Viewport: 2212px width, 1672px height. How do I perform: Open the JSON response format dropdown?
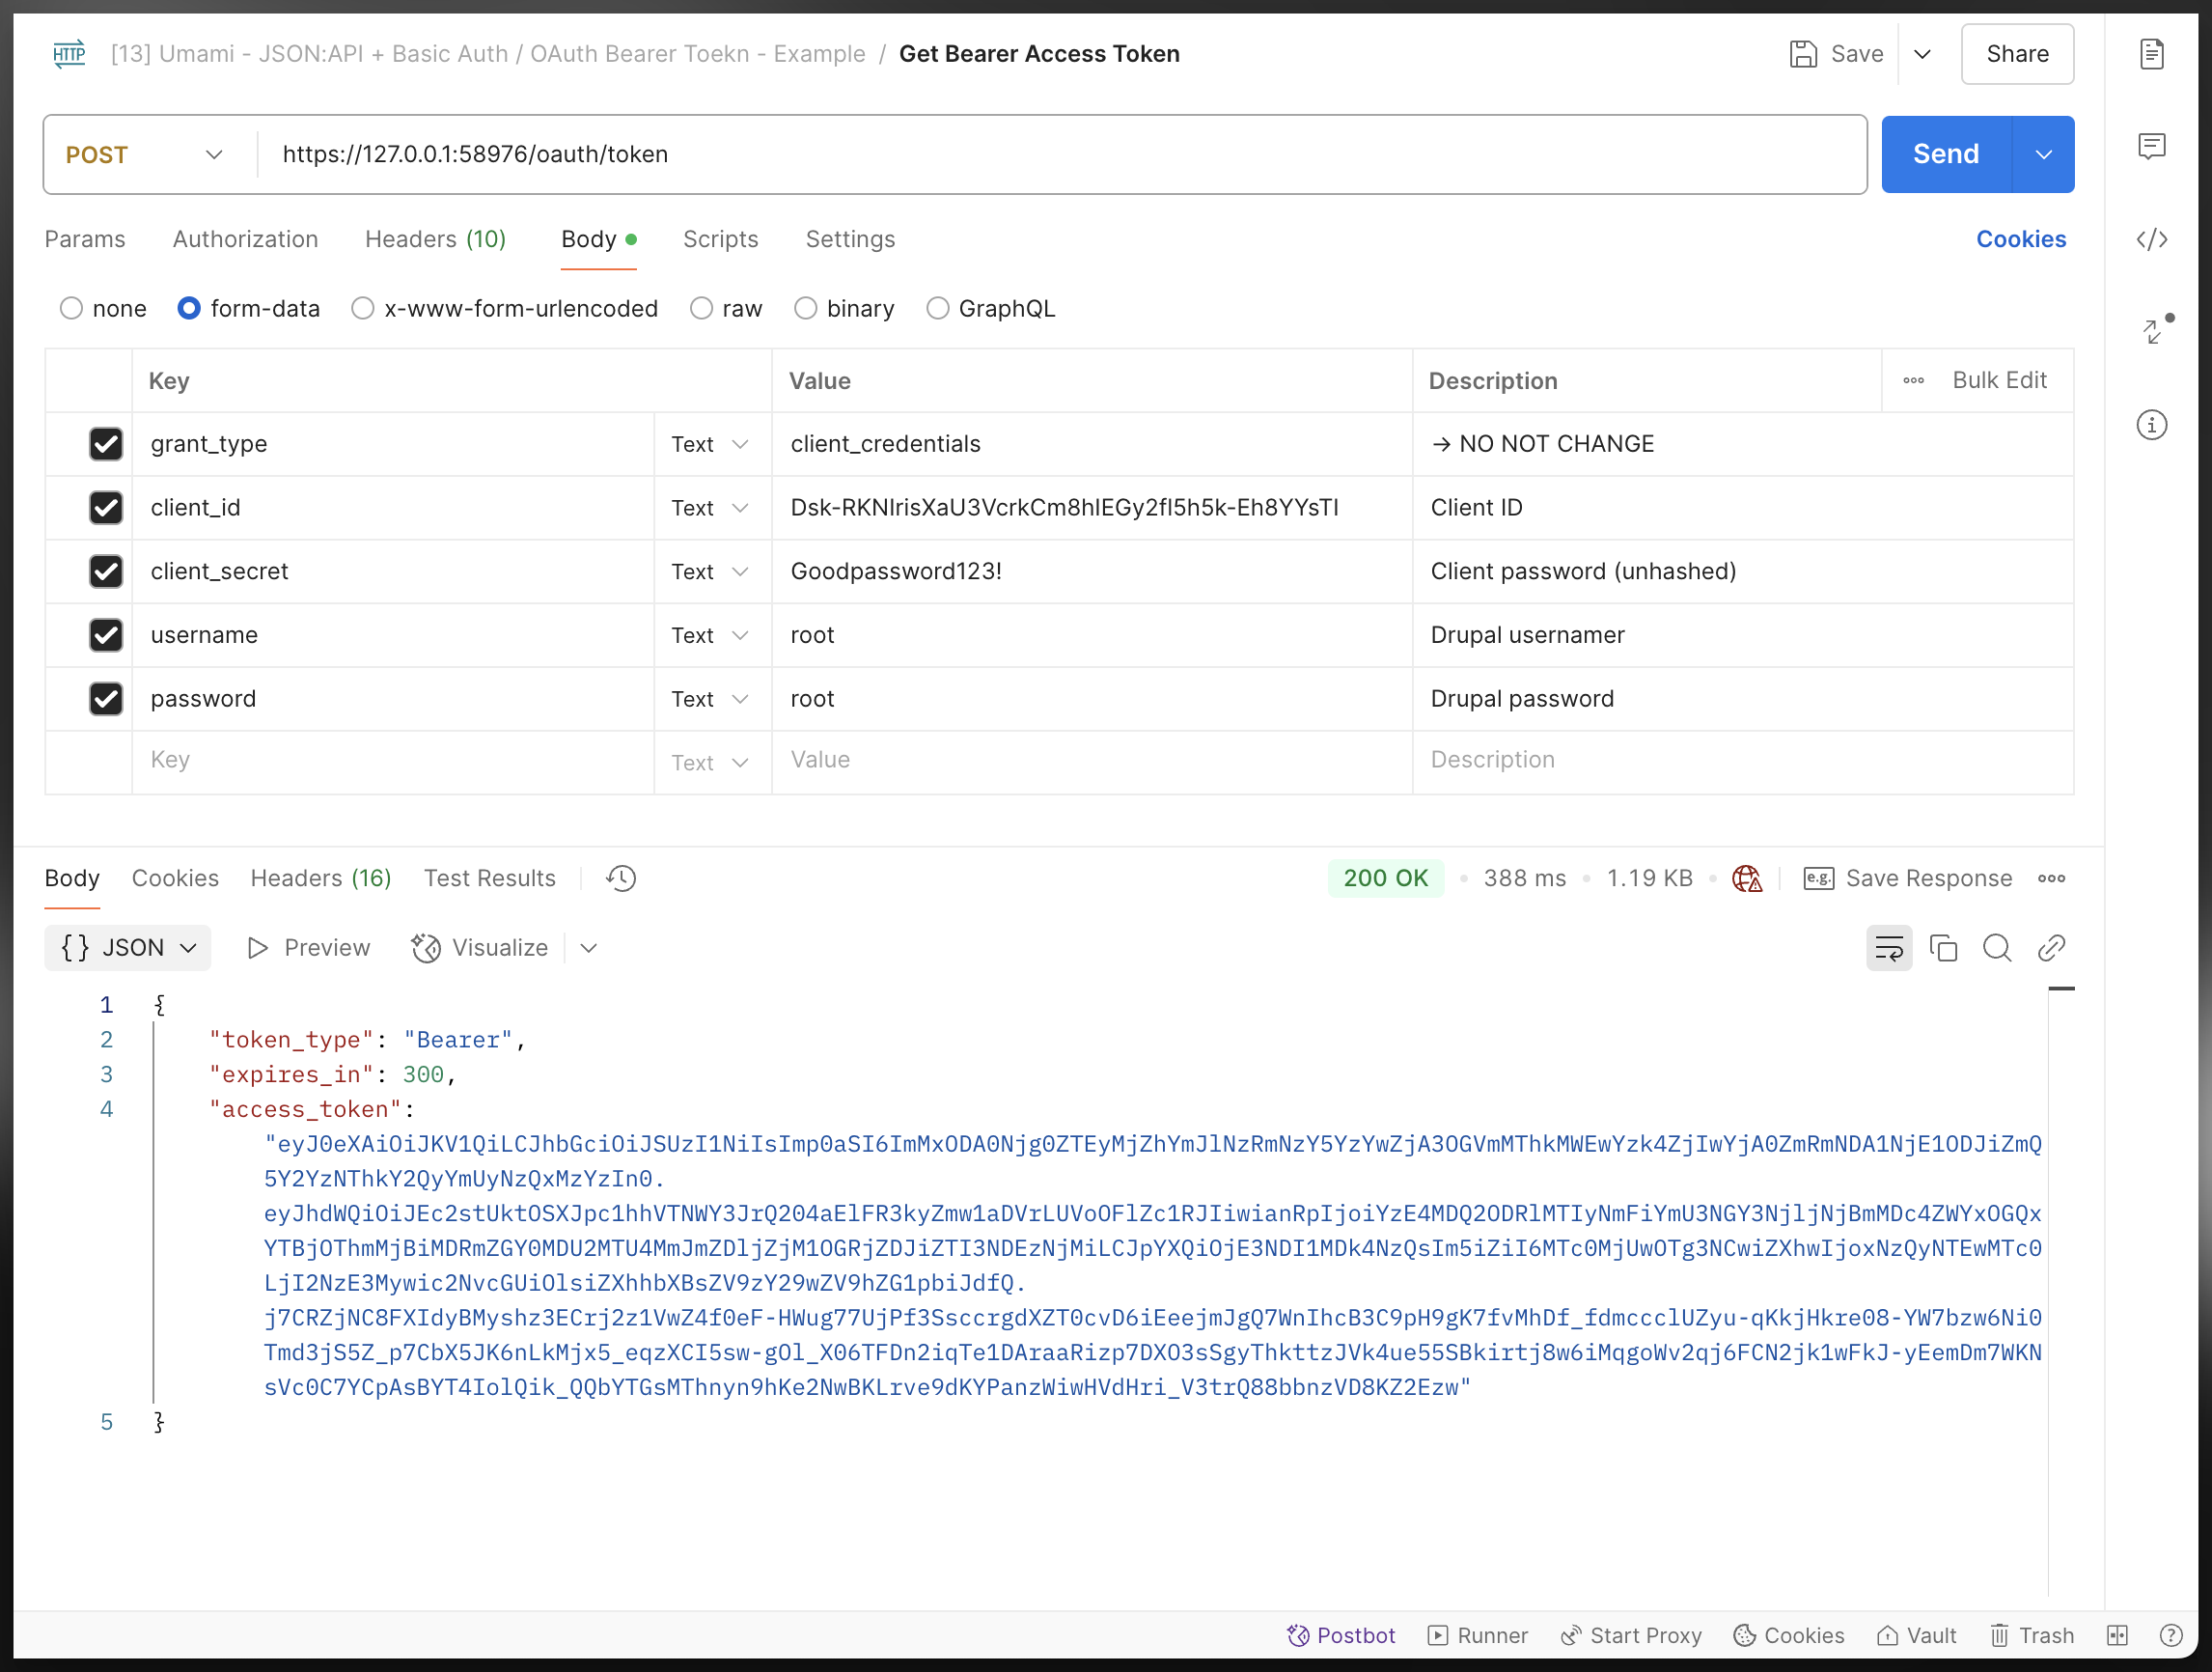(128, 948)
